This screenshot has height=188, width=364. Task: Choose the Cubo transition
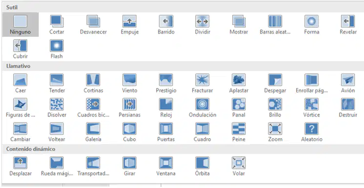[x=129, y=132]
